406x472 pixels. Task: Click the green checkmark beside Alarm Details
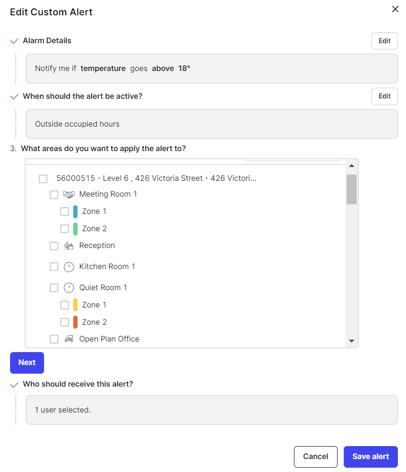pyautogui.click(x=14, y=41)
